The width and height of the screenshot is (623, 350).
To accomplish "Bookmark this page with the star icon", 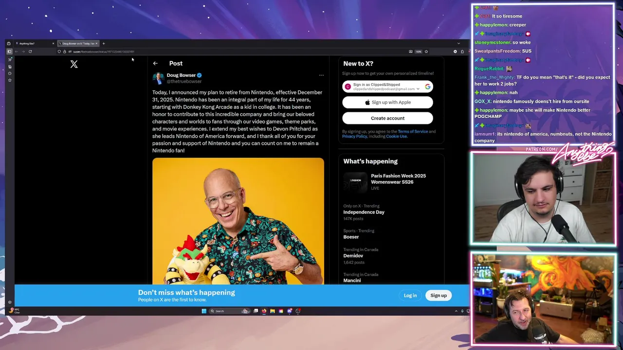I will click(x=426, y=52).
